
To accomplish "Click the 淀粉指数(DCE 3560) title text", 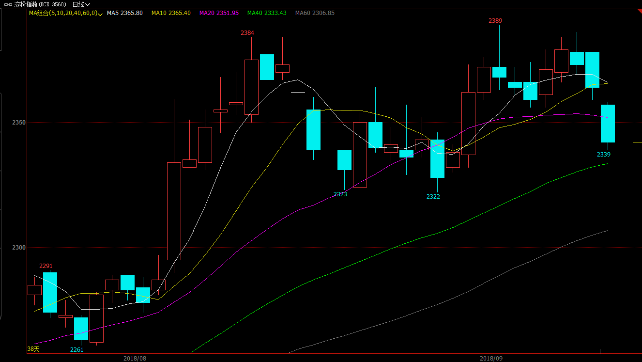I will pyautogui.click(x=40, y=4).
